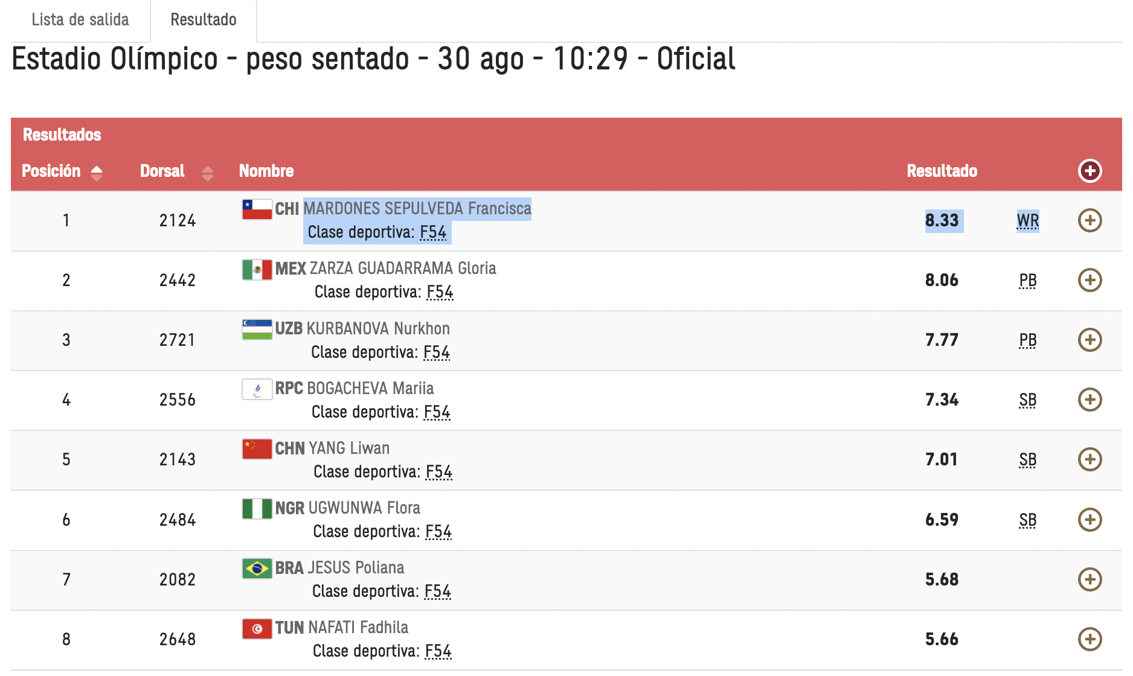Expand details for Zarza Guadarrama row
The height and width of the screenshot is (676, 1133).
point(1090,280)
